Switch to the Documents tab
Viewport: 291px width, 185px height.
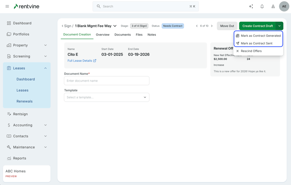(x=122, y=35)
